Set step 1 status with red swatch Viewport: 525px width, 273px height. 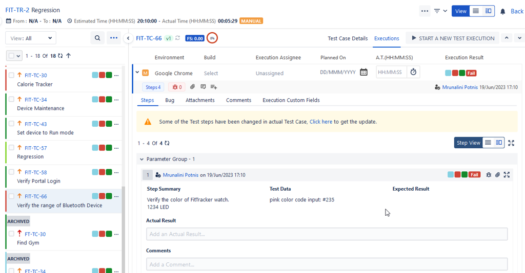coord(457,174)
